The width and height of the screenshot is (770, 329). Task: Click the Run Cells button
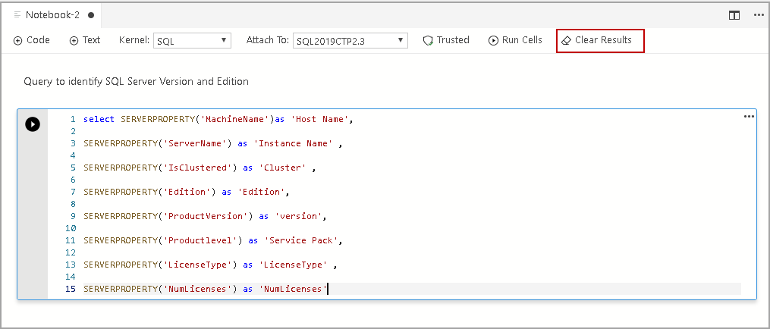[515, 40]
